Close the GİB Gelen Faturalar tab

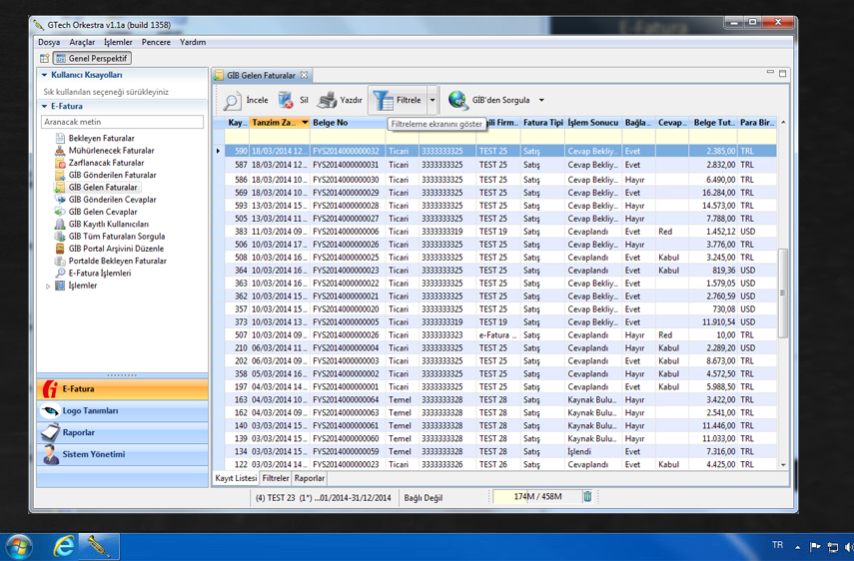pyautogui.click(x=305, y=75)
